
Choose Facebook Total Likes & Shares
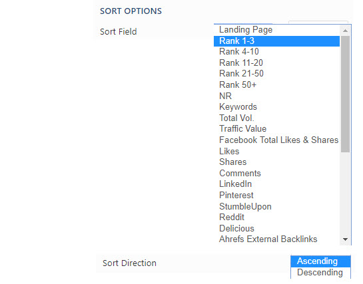tap(276, 140)
